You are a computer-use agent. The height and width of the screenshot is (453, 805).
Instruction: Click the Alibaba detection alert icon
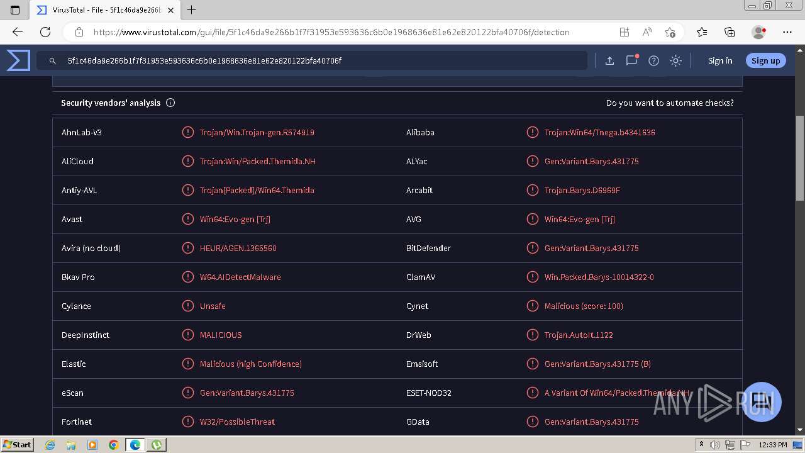click(x=532, y=132)
